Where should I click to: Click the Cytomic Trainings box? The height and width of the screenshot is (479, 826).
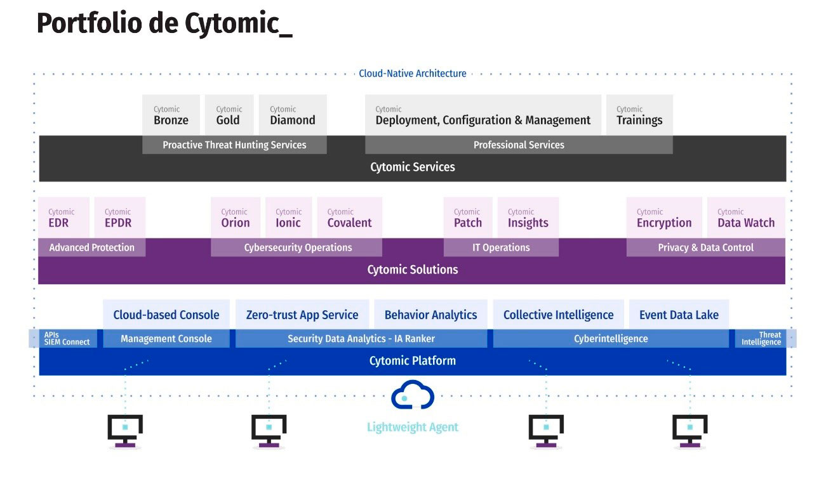pyautogui.click(x=639, y=115)
